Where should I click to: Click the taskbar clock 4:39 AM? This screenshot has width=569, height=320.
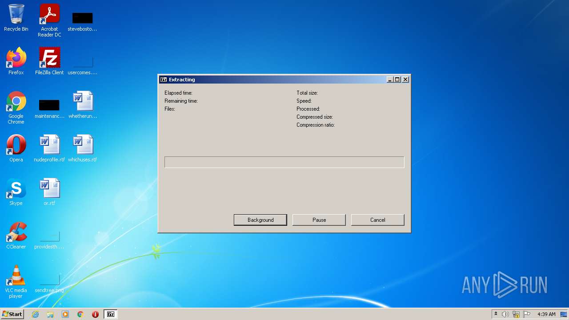click(x=546, y=314)
